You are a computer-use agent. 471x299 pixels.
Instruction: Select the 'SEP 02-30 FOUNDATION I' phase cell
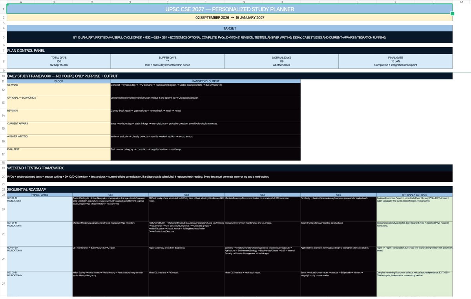[x=40, y=209]
